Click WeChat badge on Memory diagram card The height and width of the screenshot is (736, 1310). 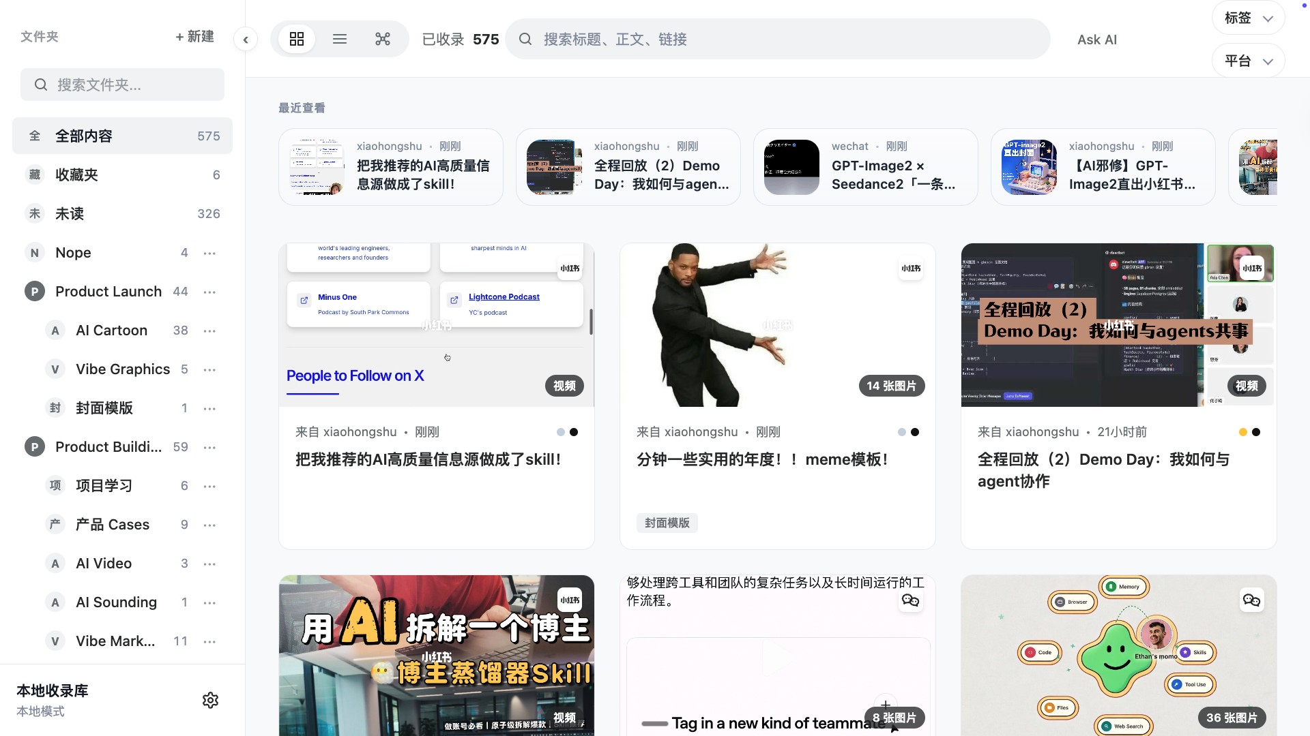pos(1252,600)
